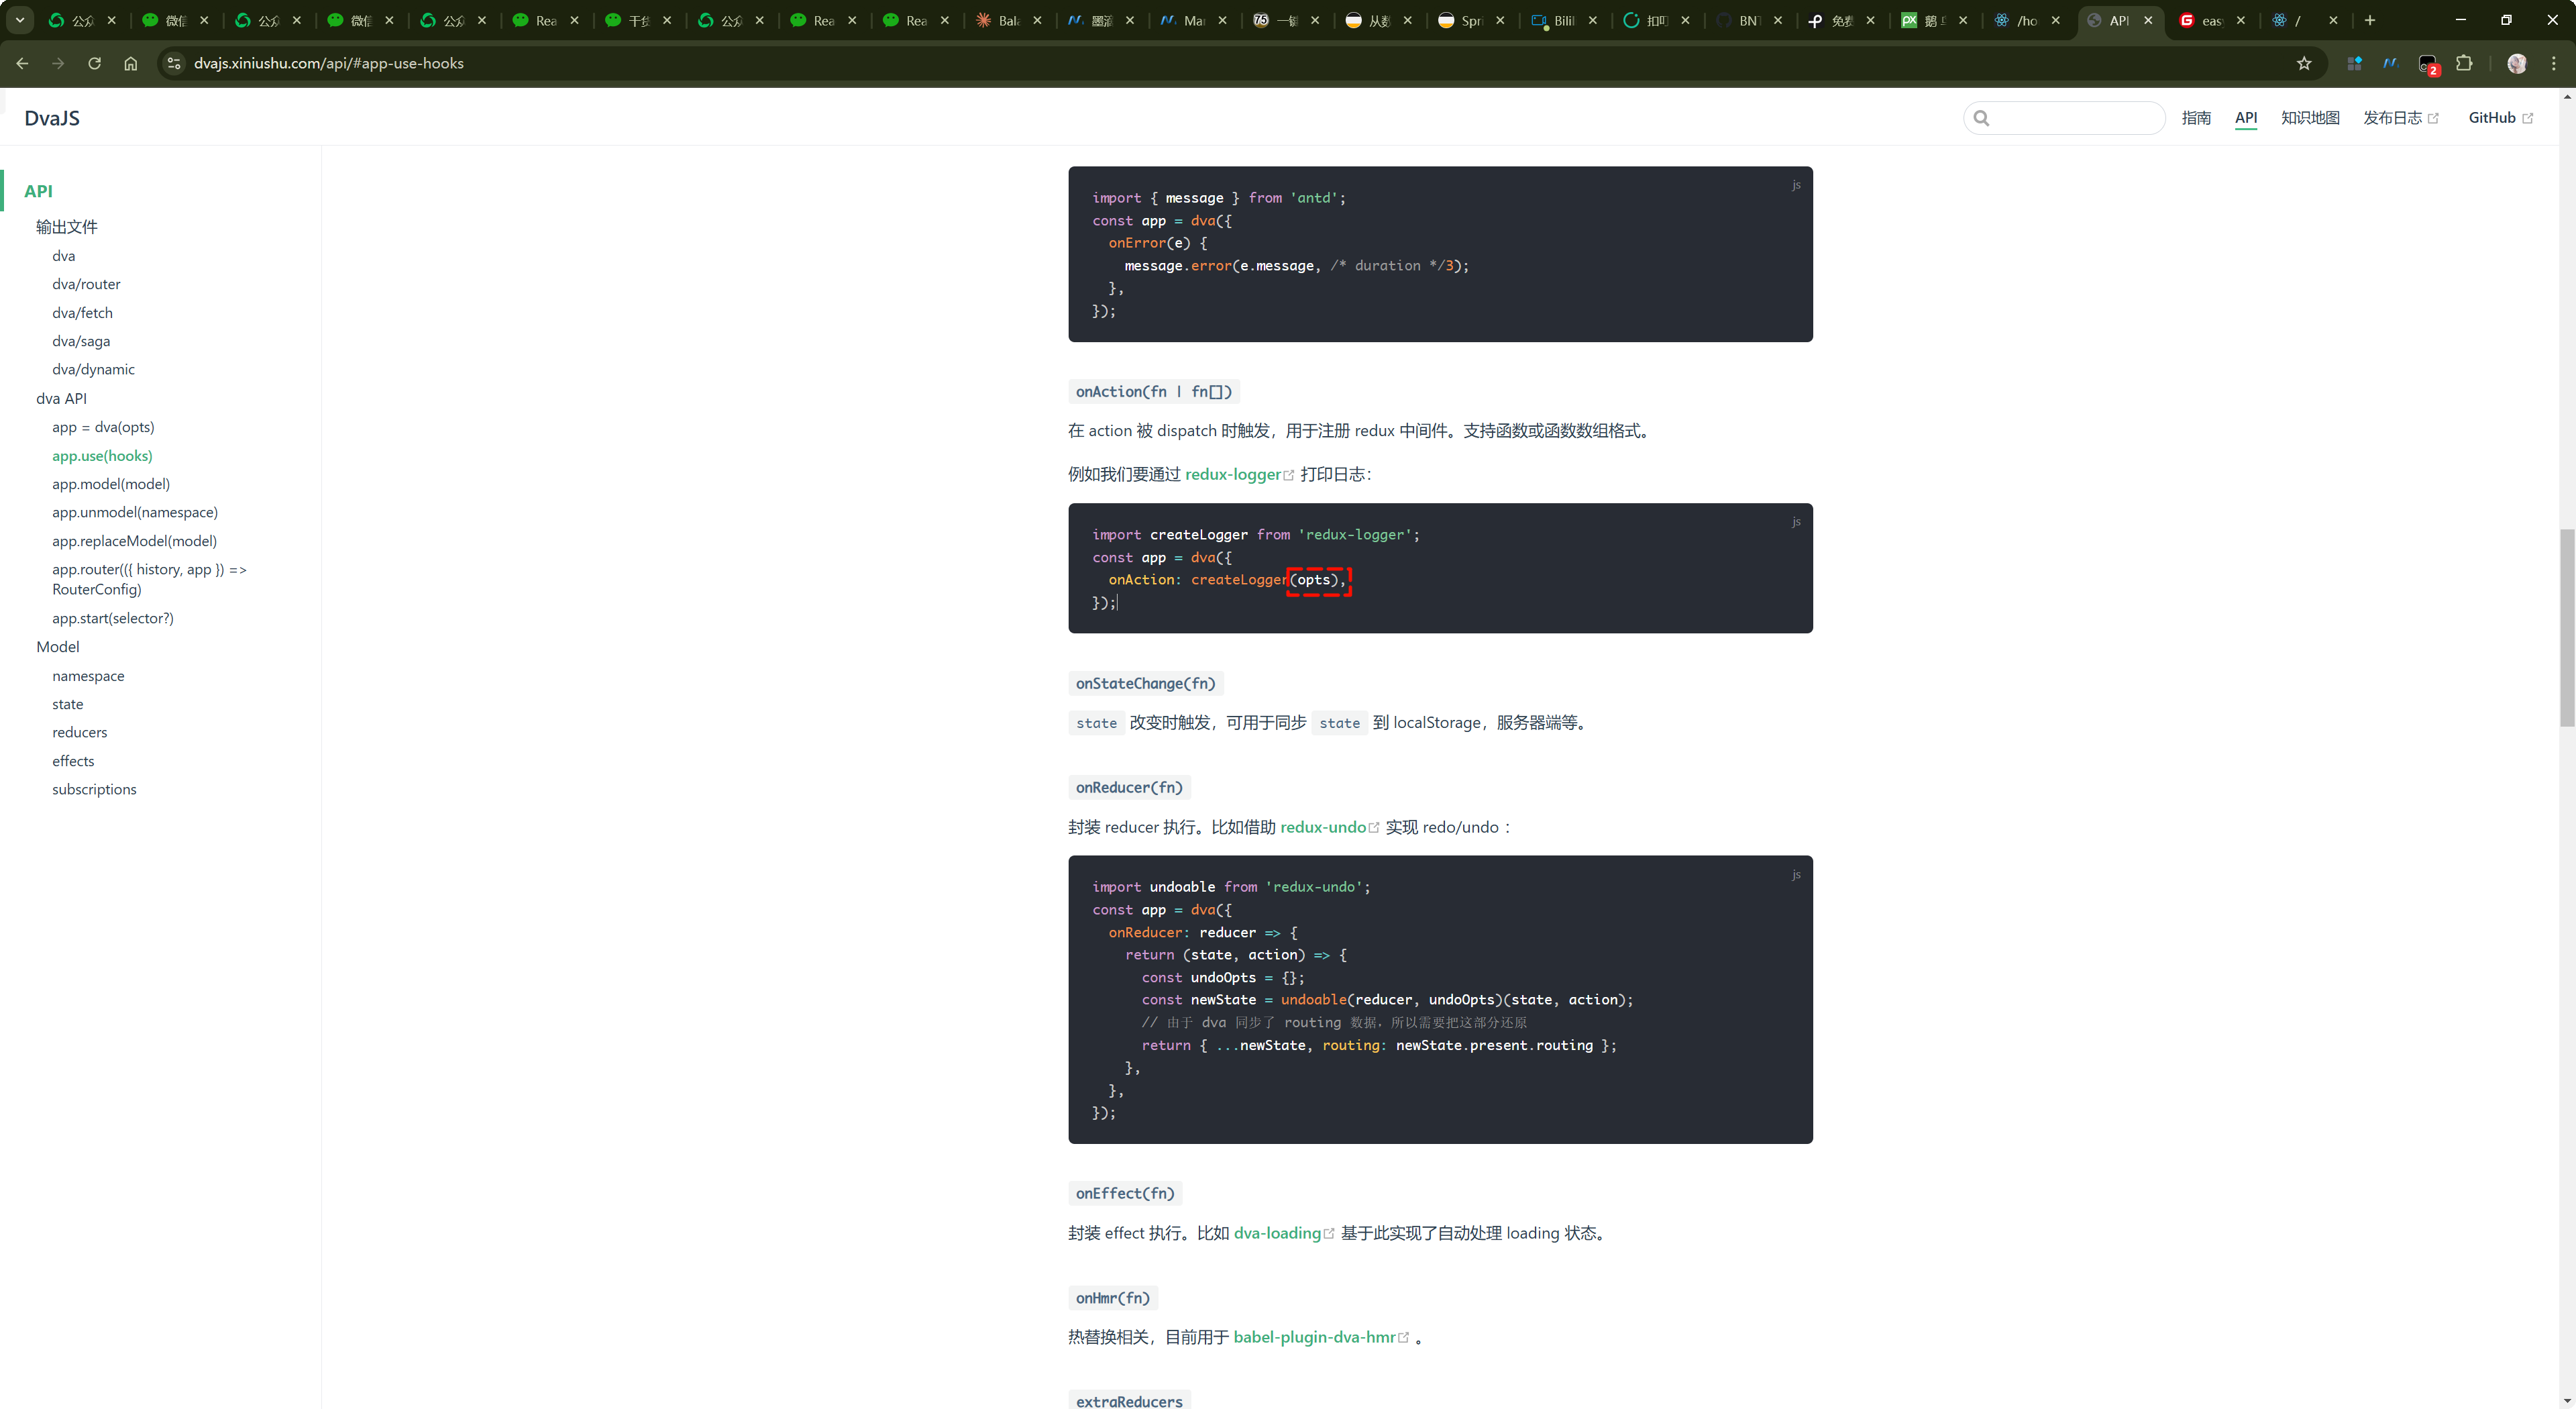Open the user profile avatar

[x=2516, y=63]
